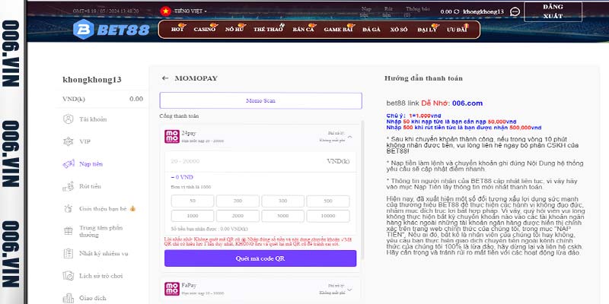
Task: Open the GAME BÀI menu
Action: point(338,30)
